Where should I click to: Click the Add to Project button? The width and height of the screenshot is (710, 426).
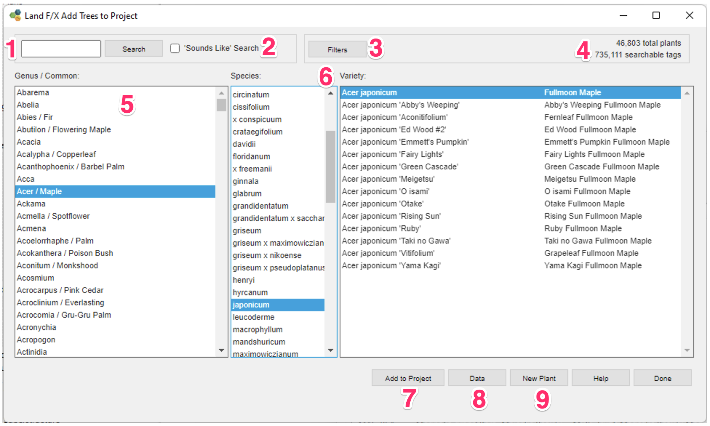[x=408, y=378]
